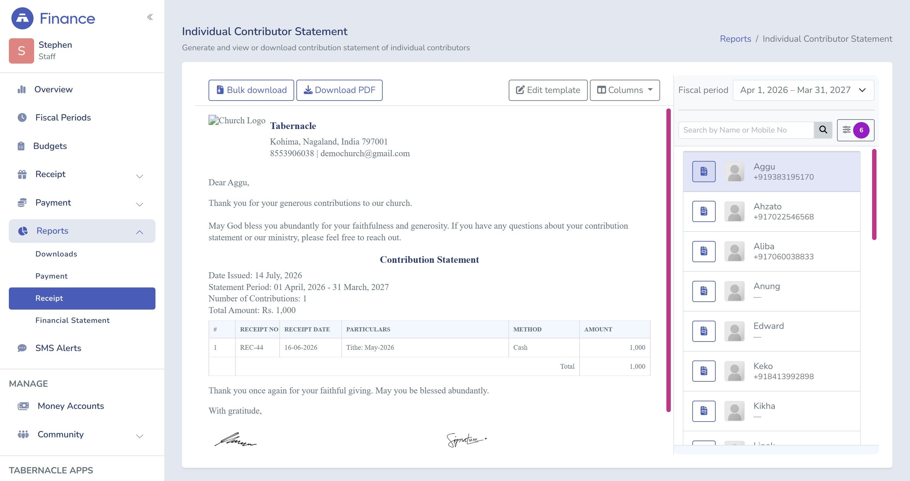This screenshot has height=481, width=910.
Task: Click the statement preview scrollbar
Action: coord(668,260)
